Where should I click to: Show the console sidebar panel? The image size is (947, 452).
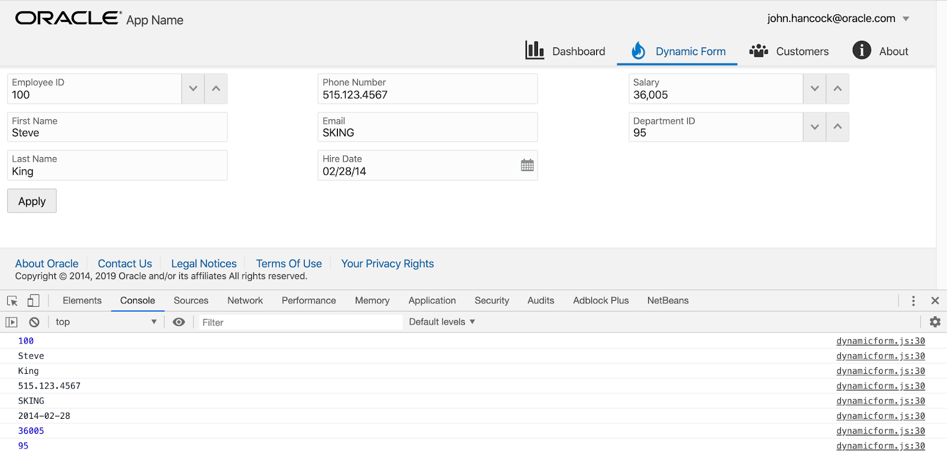click(11, 322)
